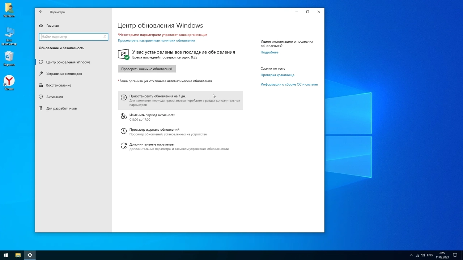Open Для разработчиков sidebar icon
This screenshot has height=260, width=463.
tap(41, 108)
